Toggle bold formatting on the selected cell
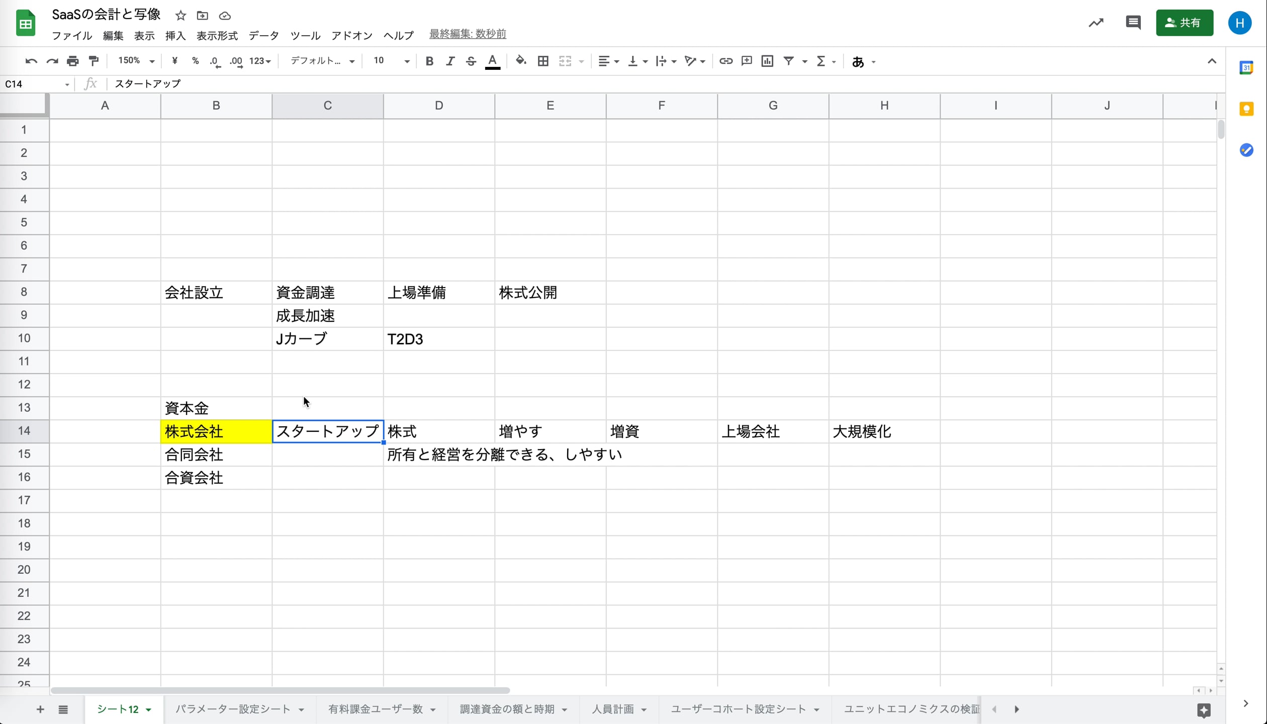 coord(429,61)
